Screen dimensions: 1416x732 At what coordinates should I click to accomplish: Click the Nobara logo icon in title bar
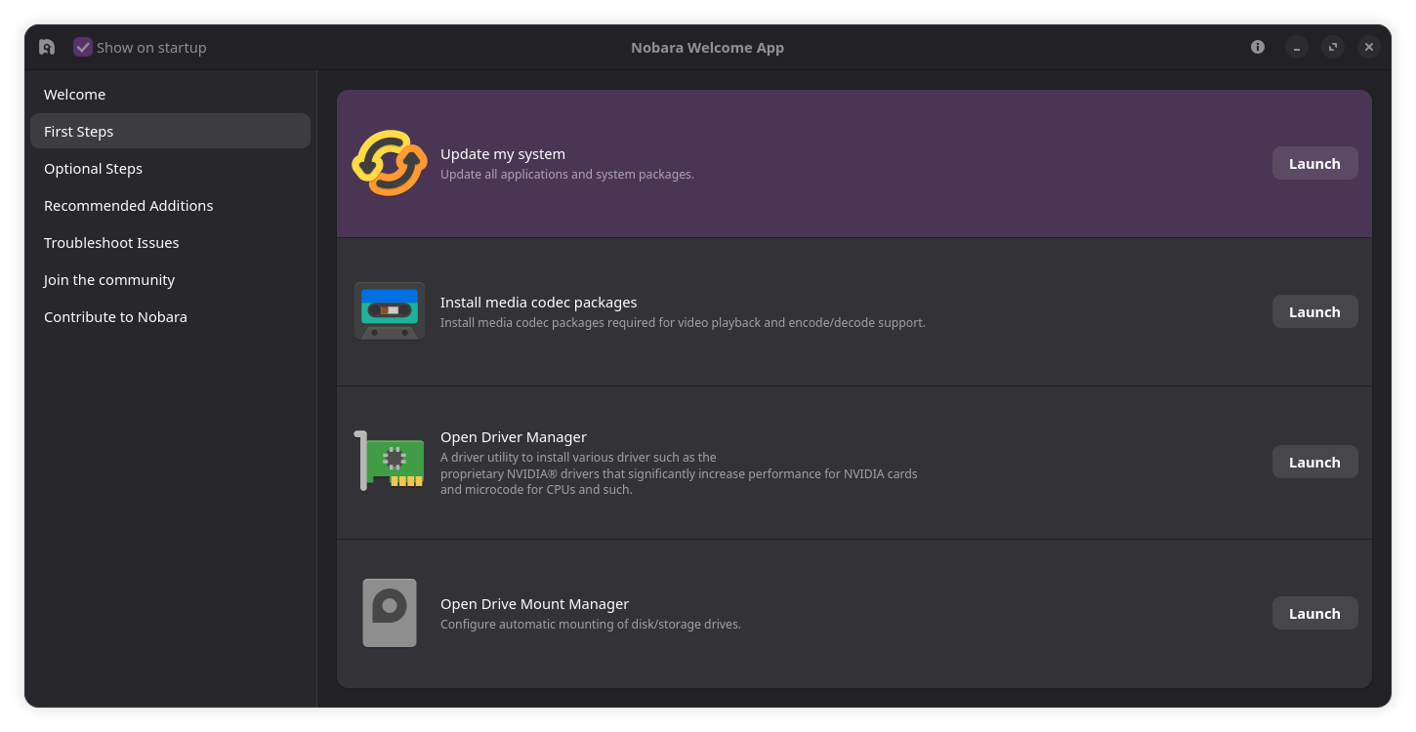click(x=47, y=47)
